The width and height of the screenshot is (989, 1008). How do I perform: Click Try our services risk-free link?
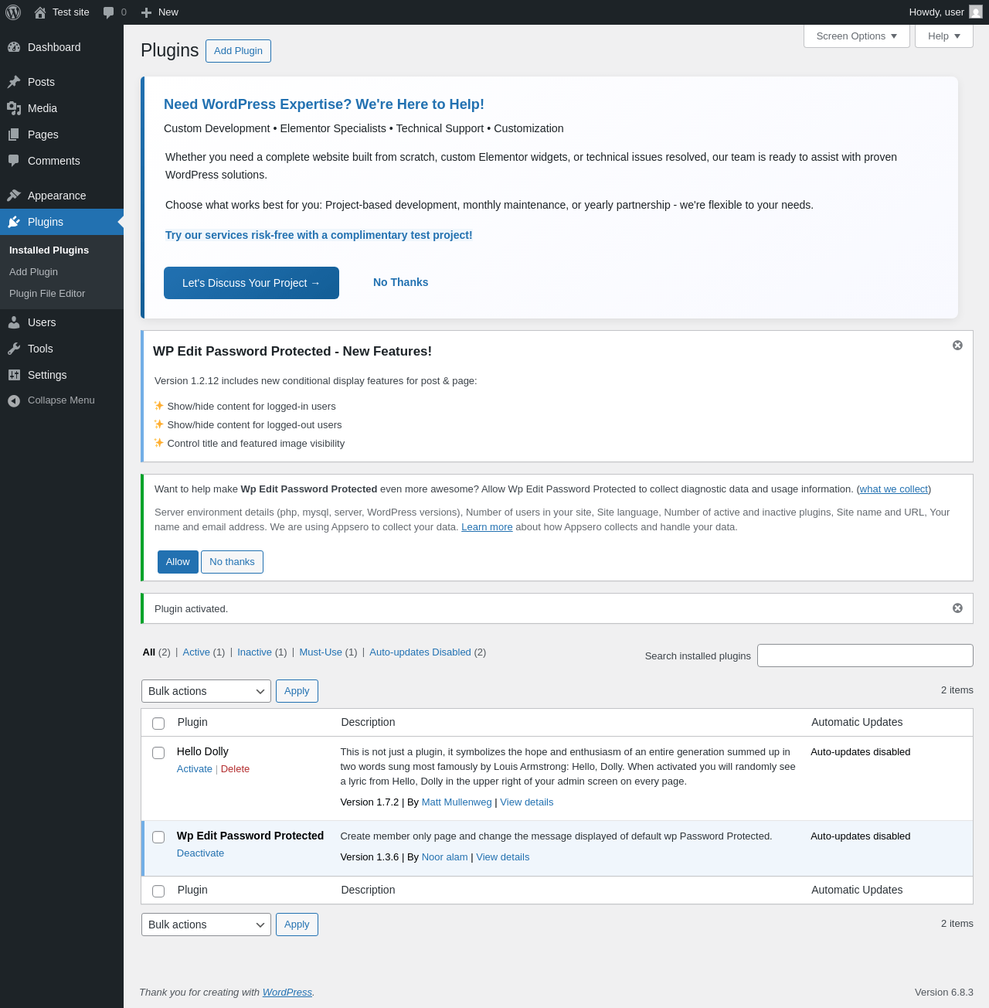click(319, 235)
